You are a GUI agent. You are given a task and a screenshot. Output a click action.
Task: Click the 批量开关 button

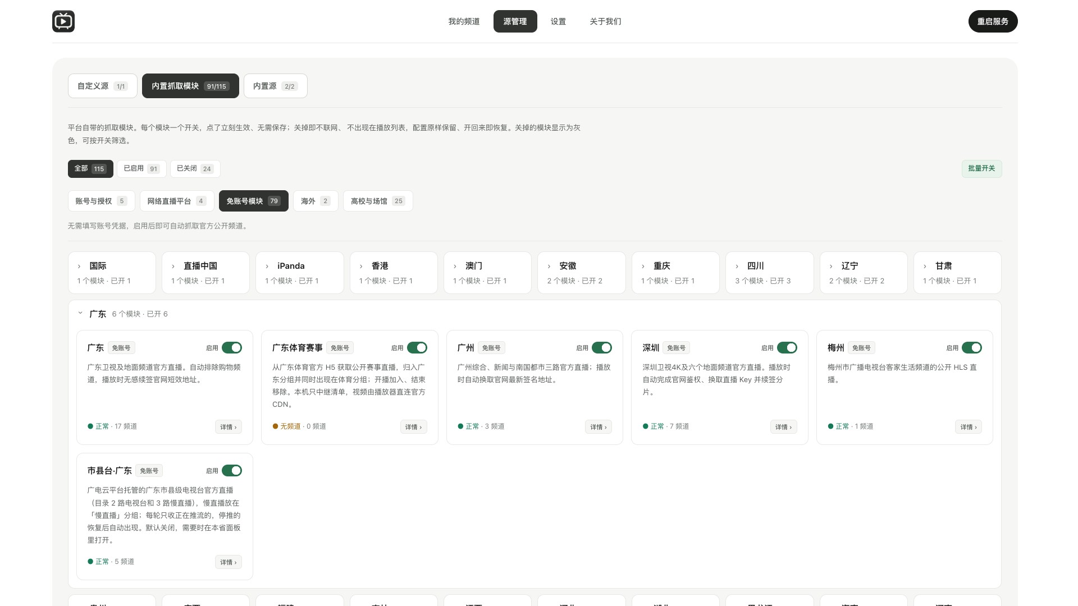coord(981,168)
